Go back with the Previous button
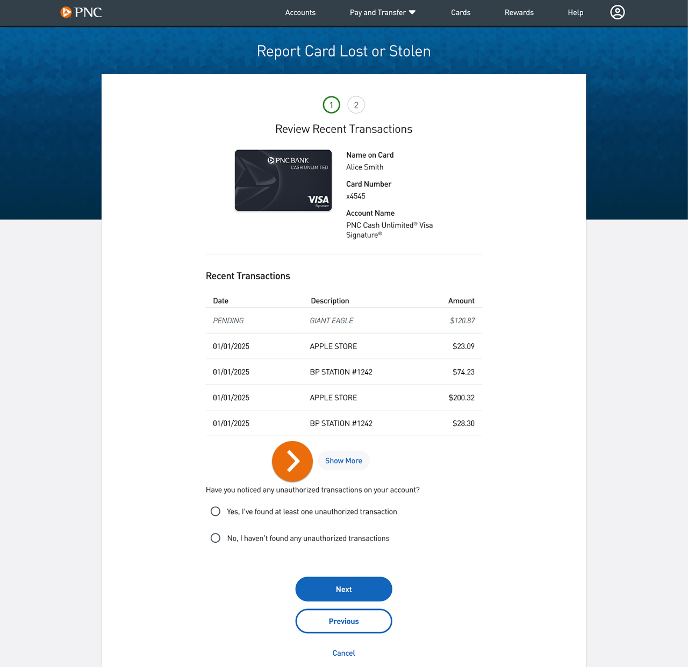The width and height of the screenshot is (688, 667). pos(344,621)
